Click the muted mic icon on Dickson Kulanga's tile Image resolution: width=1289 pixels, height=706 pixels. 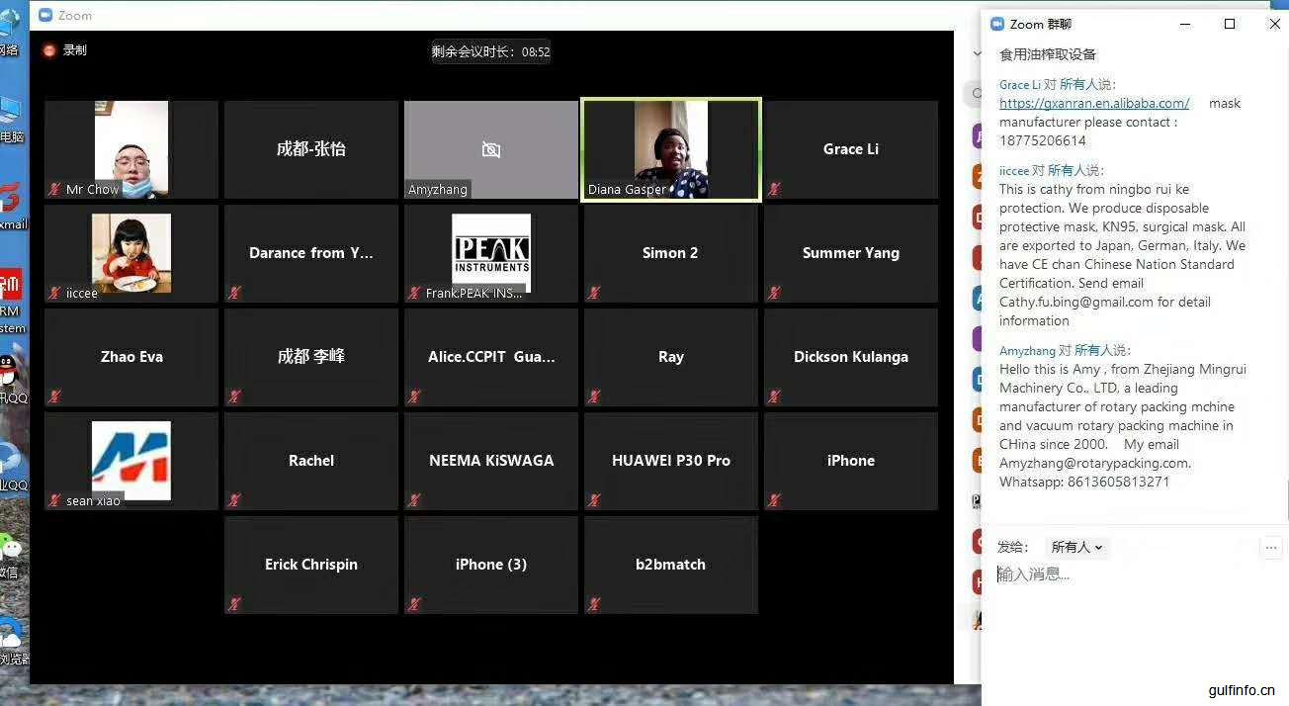(774, 397)
